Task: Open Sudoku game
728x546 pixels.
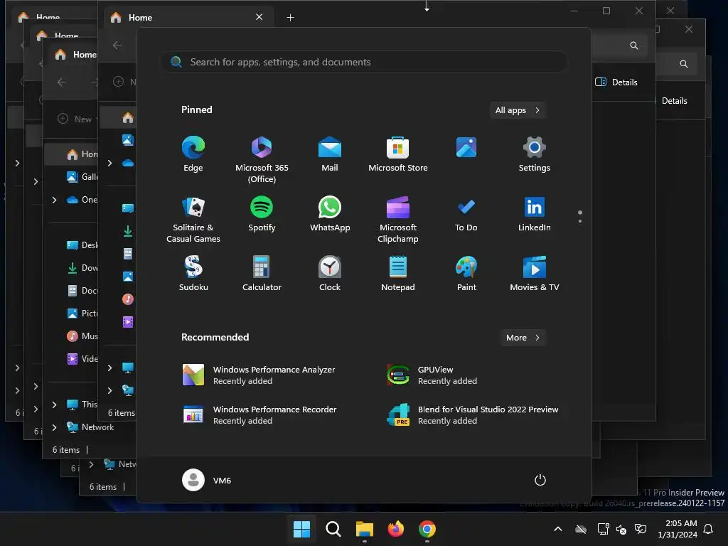Action: pos(193,274)
